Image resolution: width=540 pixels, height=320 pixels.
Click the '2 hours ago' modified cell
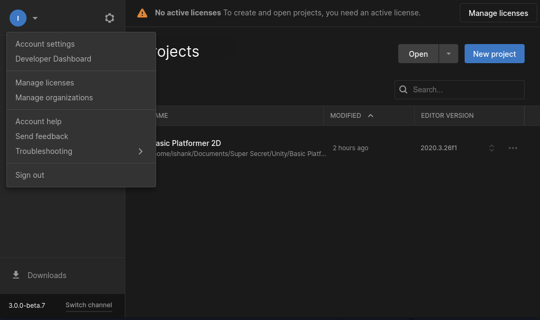click(x=350, y=148)
